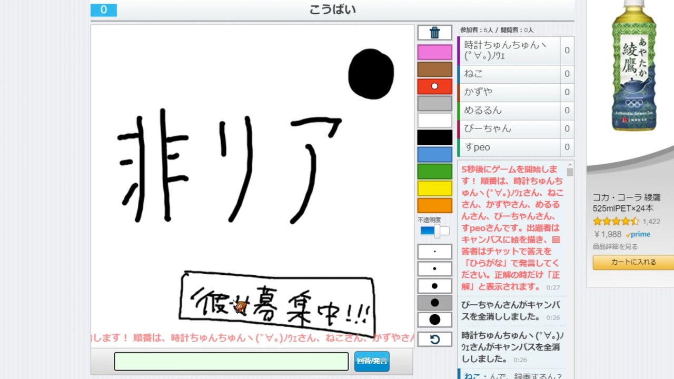
Task: Clear the canvas with the trash icon
Action: click(x=434, y=32)
